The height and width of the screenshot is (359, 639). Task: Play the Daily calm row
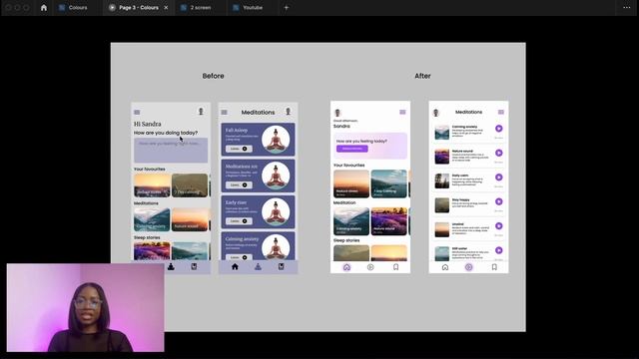pyautogui.click(x=499, y=178)
